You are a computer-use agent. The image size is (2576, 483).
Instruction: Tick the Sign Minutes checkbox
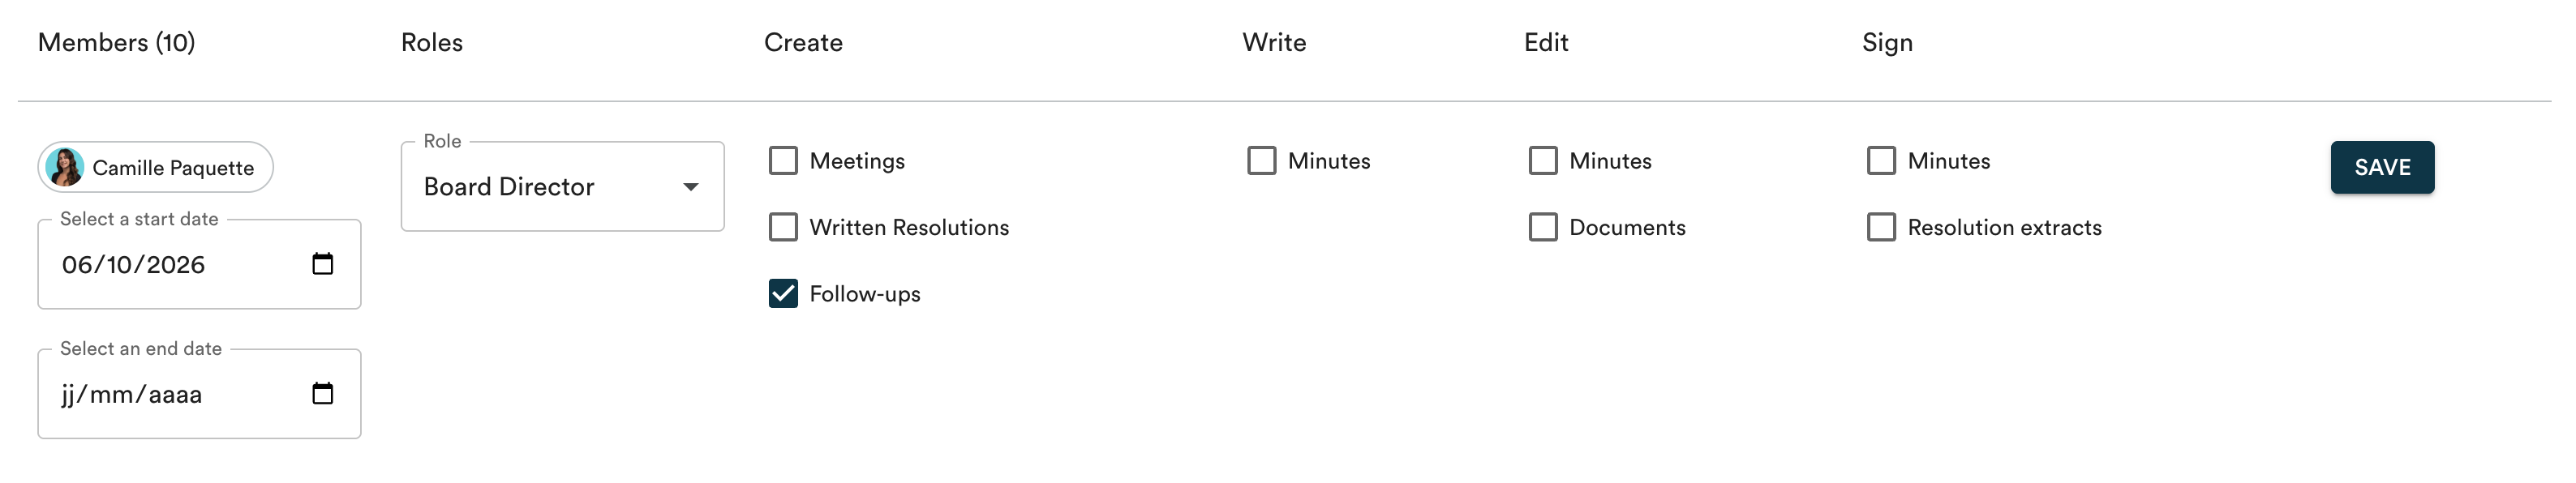(x=1881, y=161)
